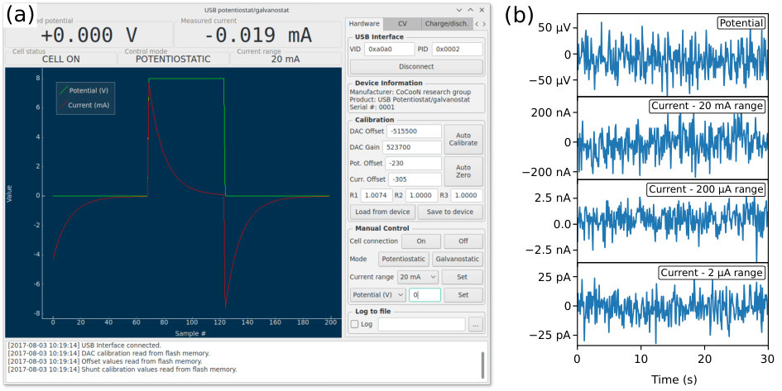Click the CELL ON status text
Image resolution: width=782 pixels, height=391 pixels.
[61, 59]
